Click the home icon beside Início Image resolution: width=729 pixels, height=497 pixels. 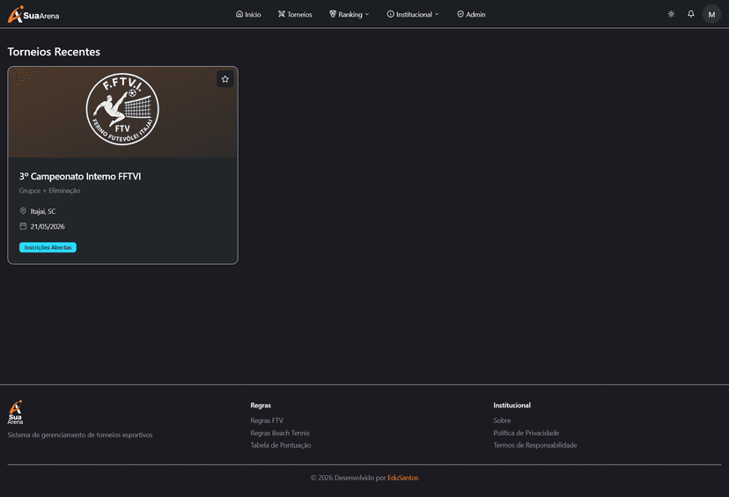tap(239, 14)
